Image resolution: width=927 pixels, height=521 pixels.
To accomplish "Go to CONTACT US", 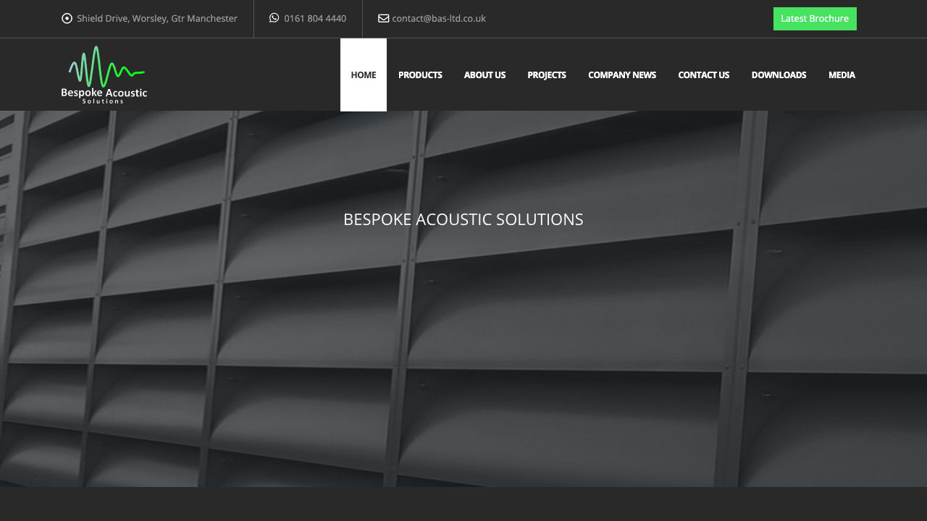I will (703, 75).
